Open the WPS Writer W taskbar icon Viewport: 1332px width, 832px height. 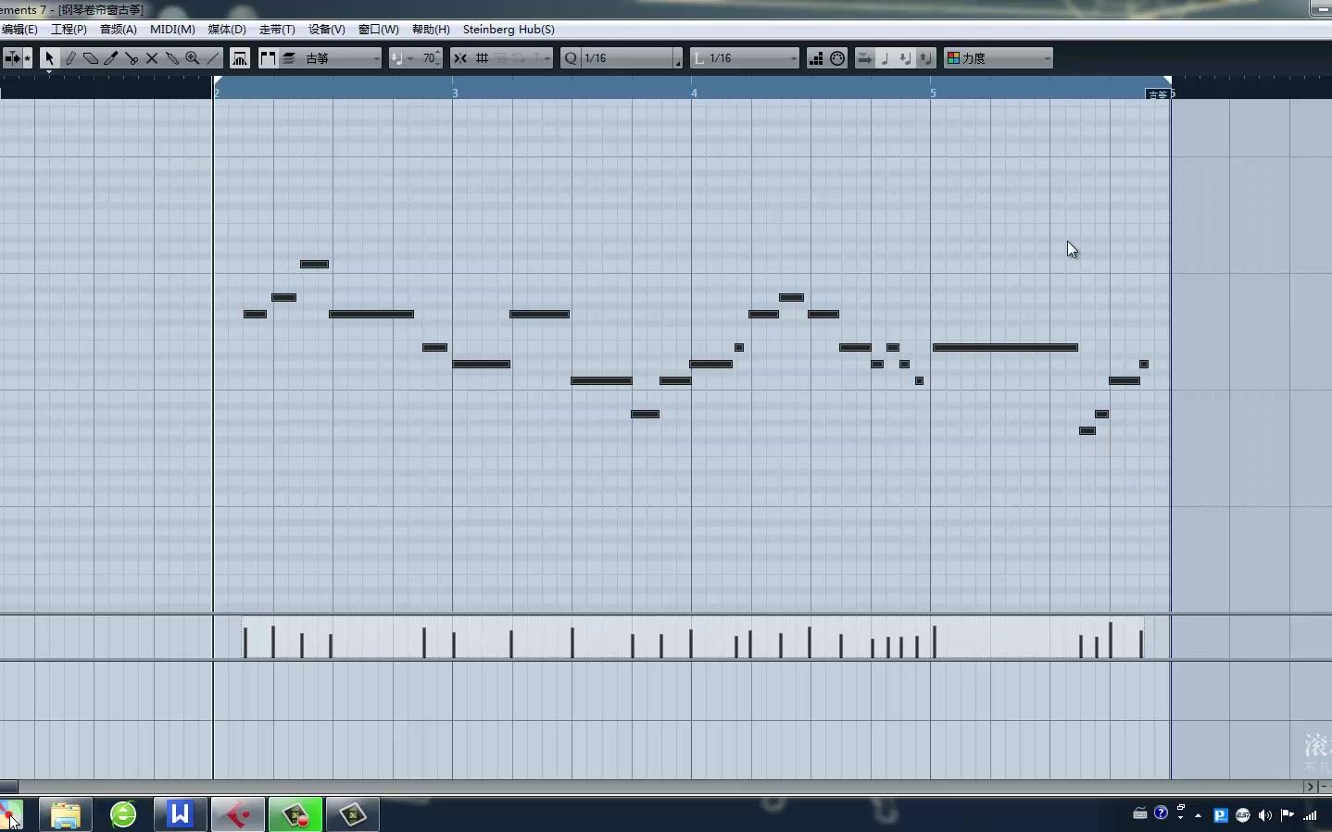(180, 814)
